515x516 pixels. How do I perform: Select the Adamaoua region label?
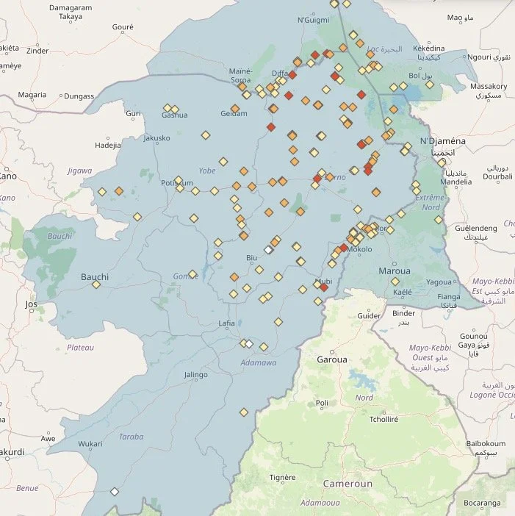coord(320,503)
